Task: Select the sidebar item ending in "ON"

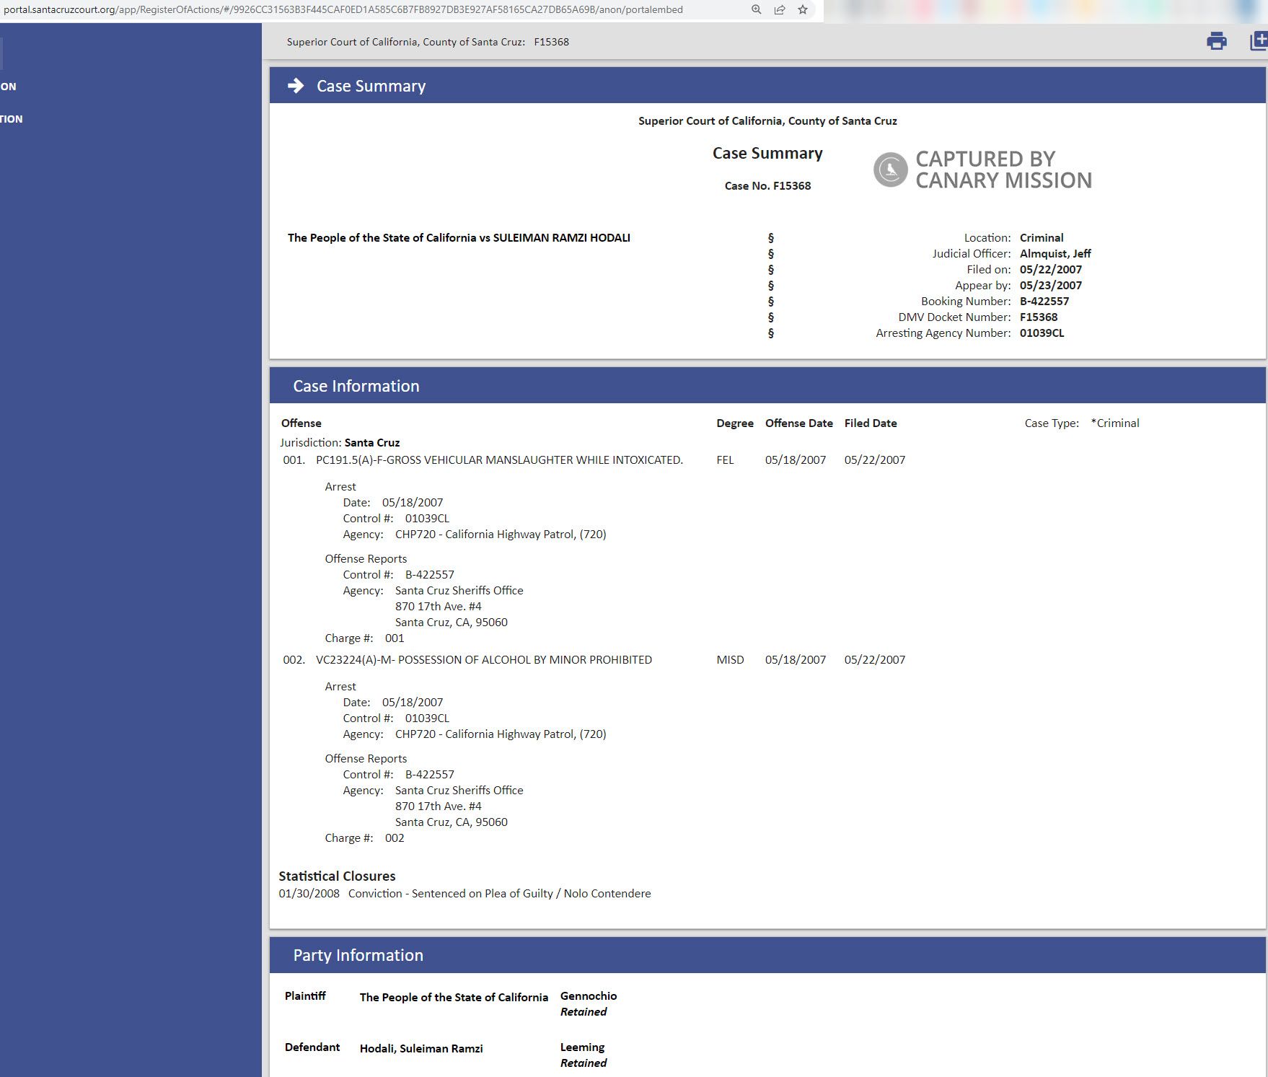Action: click(9, 87)
